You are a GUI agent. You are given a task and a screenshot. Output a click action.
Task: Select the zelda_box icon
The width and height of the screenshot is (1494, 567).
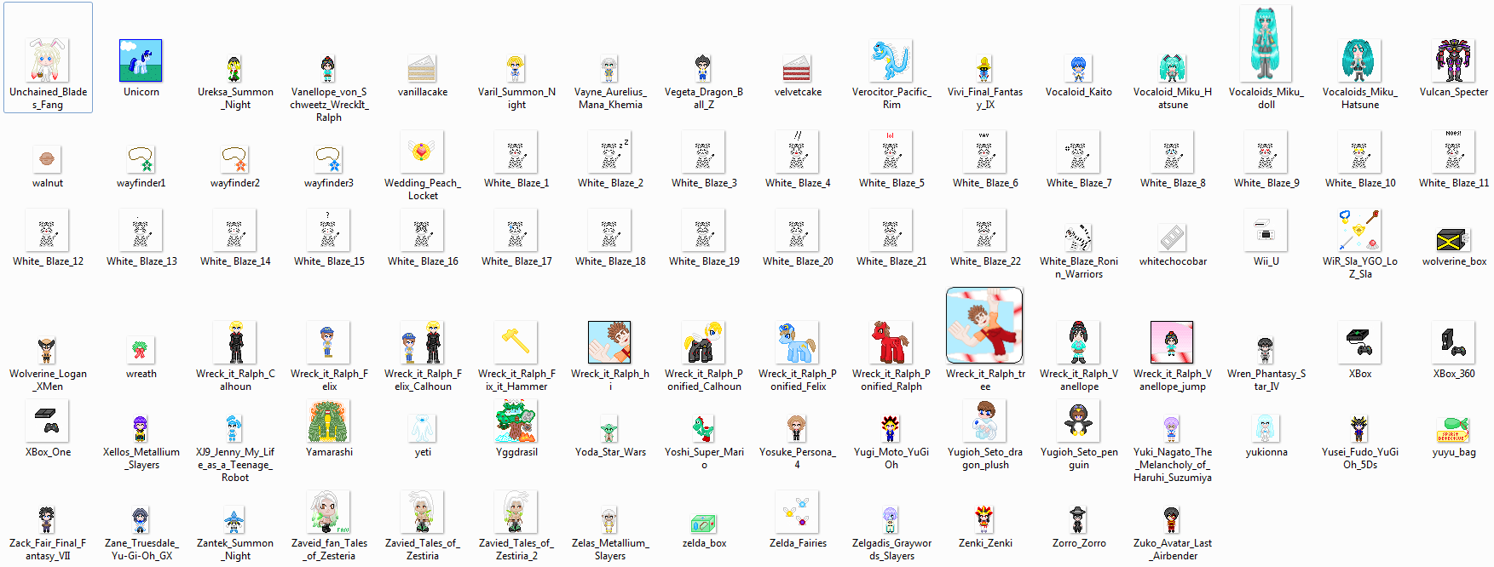coord(703,522)
